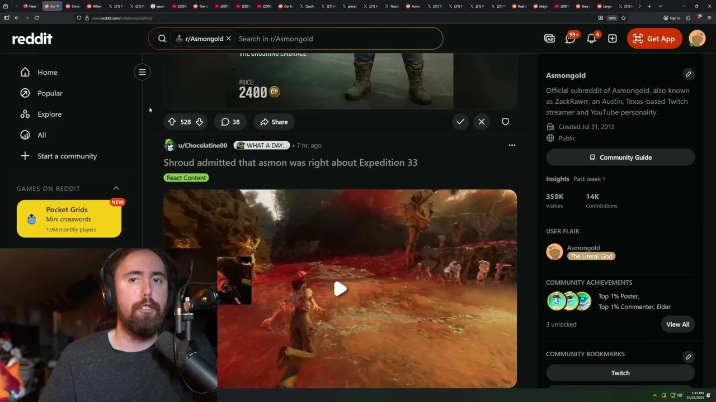Open the site security shield icon
716x402 pixels.
pyautogui.click(x=79, y=18)
